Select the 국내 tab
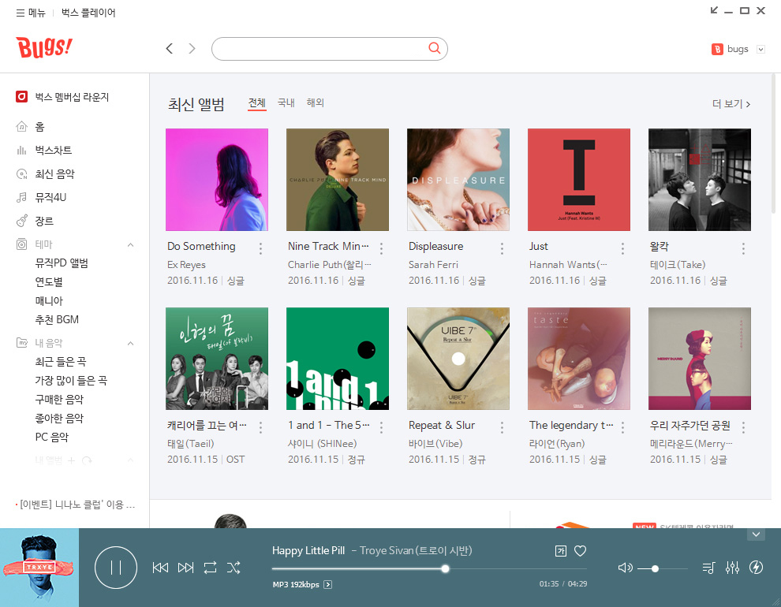This screenshot has height=607, width=781. 286,103
